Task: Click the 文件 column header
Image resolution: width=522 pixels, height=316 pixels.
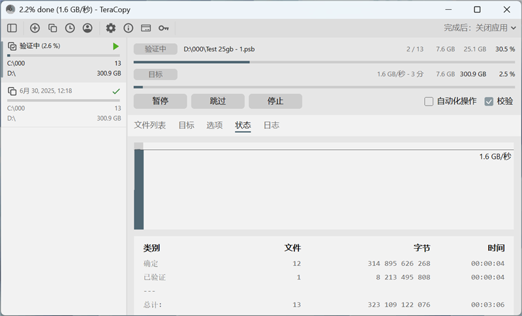Action: tap(292, 248)
